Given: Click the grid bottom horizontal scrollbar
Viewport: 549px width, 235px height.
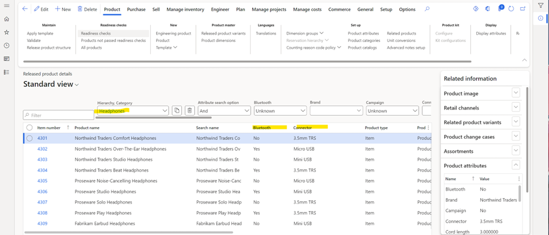Looking at the screenshot, I should 128,232.
